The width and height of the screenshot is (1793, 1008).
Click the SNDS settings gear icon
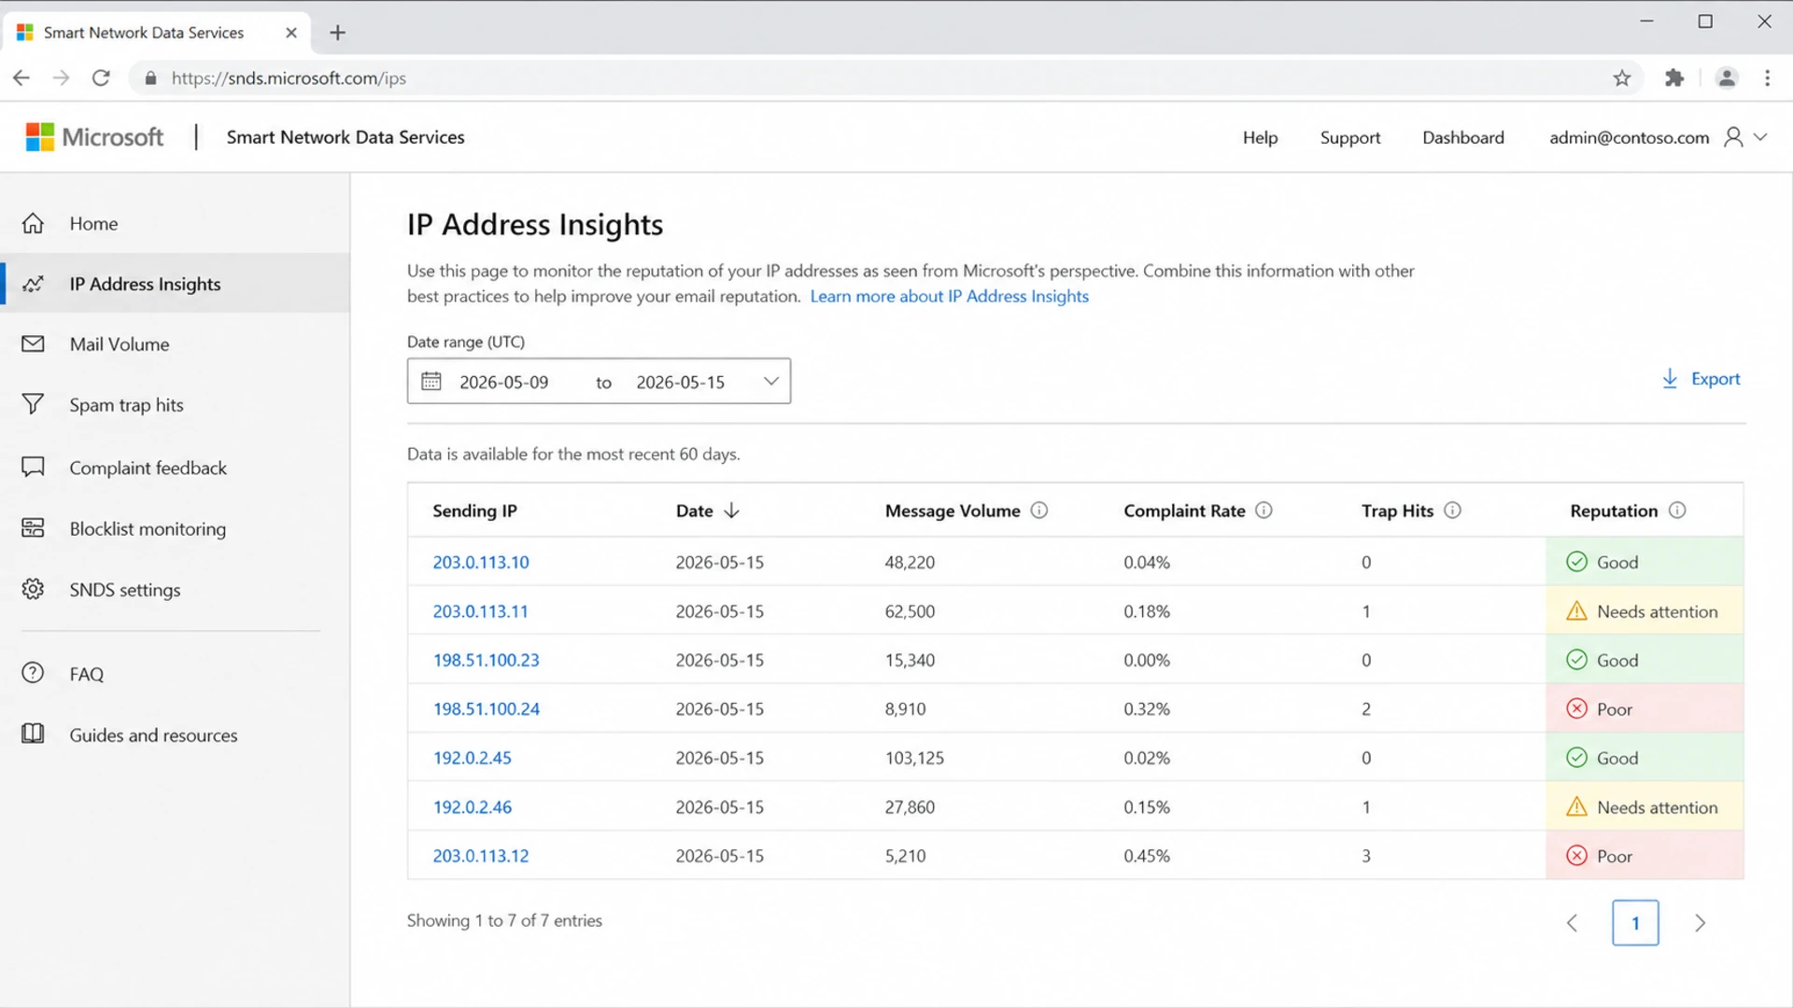(33, 589)
